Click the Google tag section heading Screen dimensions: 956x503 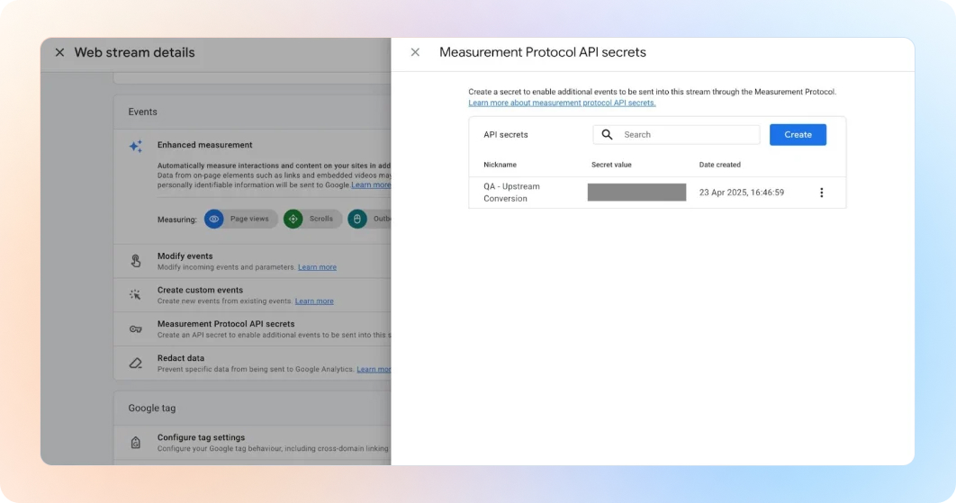tap(152, 409)
